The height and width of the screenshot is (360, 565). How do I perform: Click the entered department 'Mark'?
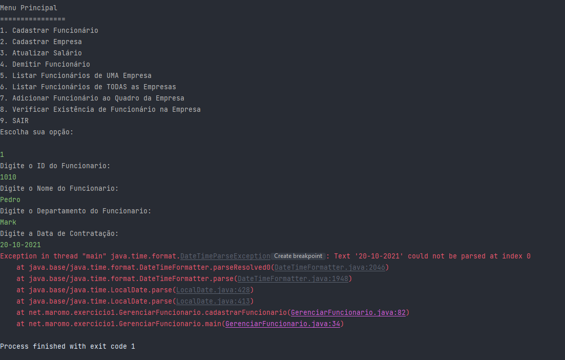pos(8,222)
